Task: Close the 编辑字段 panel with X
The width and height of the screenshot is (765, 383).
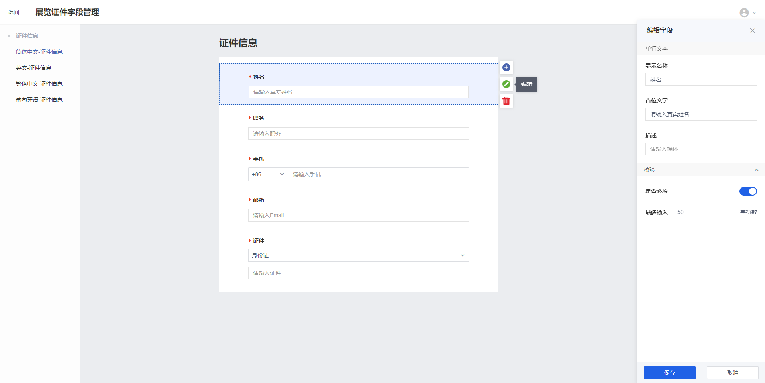Action: (x=752, y=31)
